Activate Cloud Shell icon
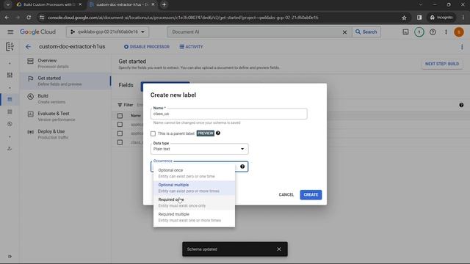The image size is (470, 264). coord(405,32)
